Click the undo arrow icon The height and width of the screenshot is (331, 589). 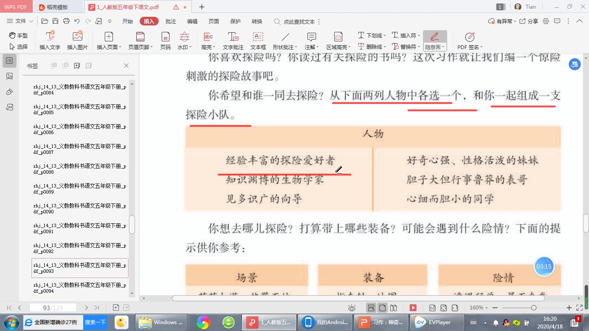tap(77, 21)
